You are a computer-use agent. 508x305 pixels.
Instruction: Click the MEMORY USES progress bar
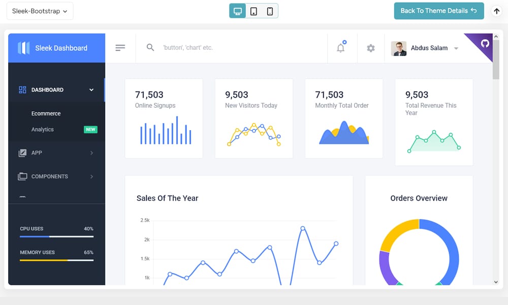point(56,260)
